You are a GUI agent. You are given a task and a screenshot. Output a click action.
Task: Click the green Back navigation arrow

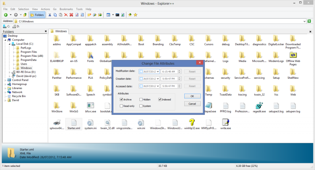pyautogui.click(x=6, y=15)
